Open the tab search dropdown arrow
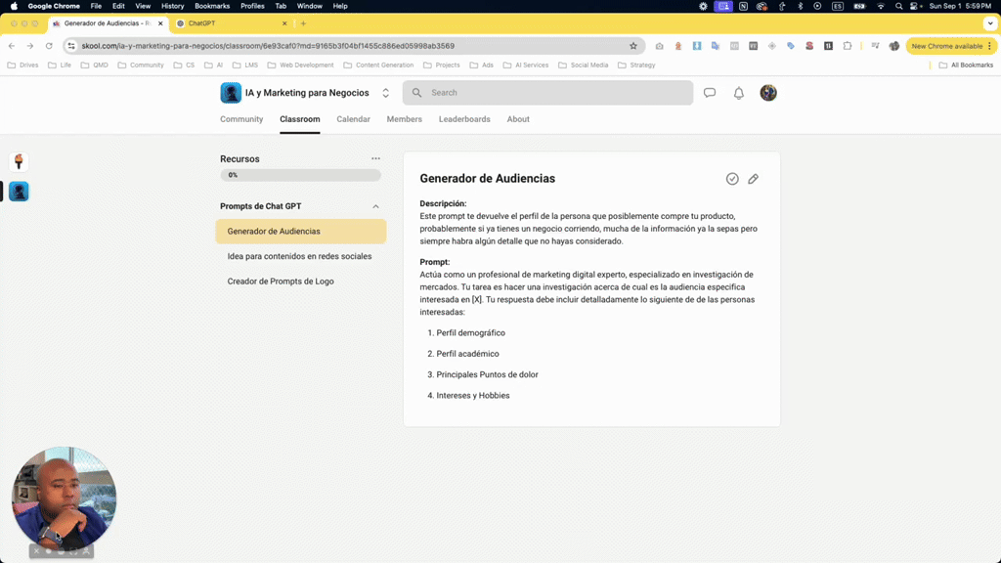Image resolution: width=1001 pixels, height=563 pixels. [x=990, y=23]
